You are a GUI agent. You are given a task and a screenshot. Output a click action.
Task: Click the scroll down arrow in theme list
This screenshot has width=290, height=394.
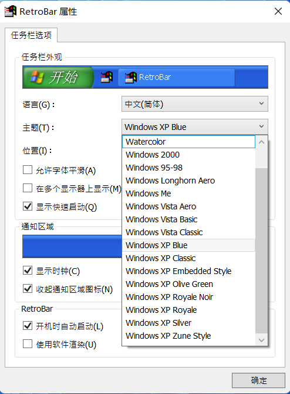(261, 340)
